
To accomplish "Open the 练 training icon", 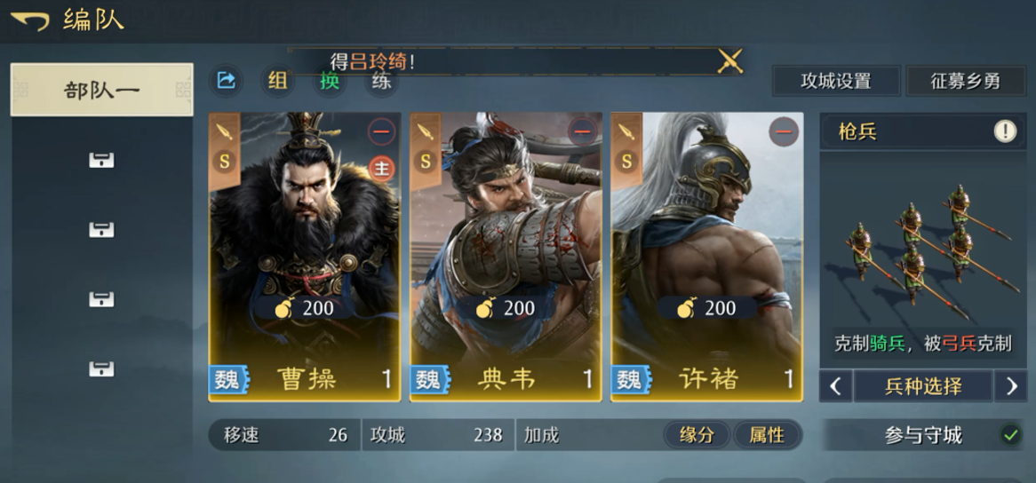I will pos(381,82).
